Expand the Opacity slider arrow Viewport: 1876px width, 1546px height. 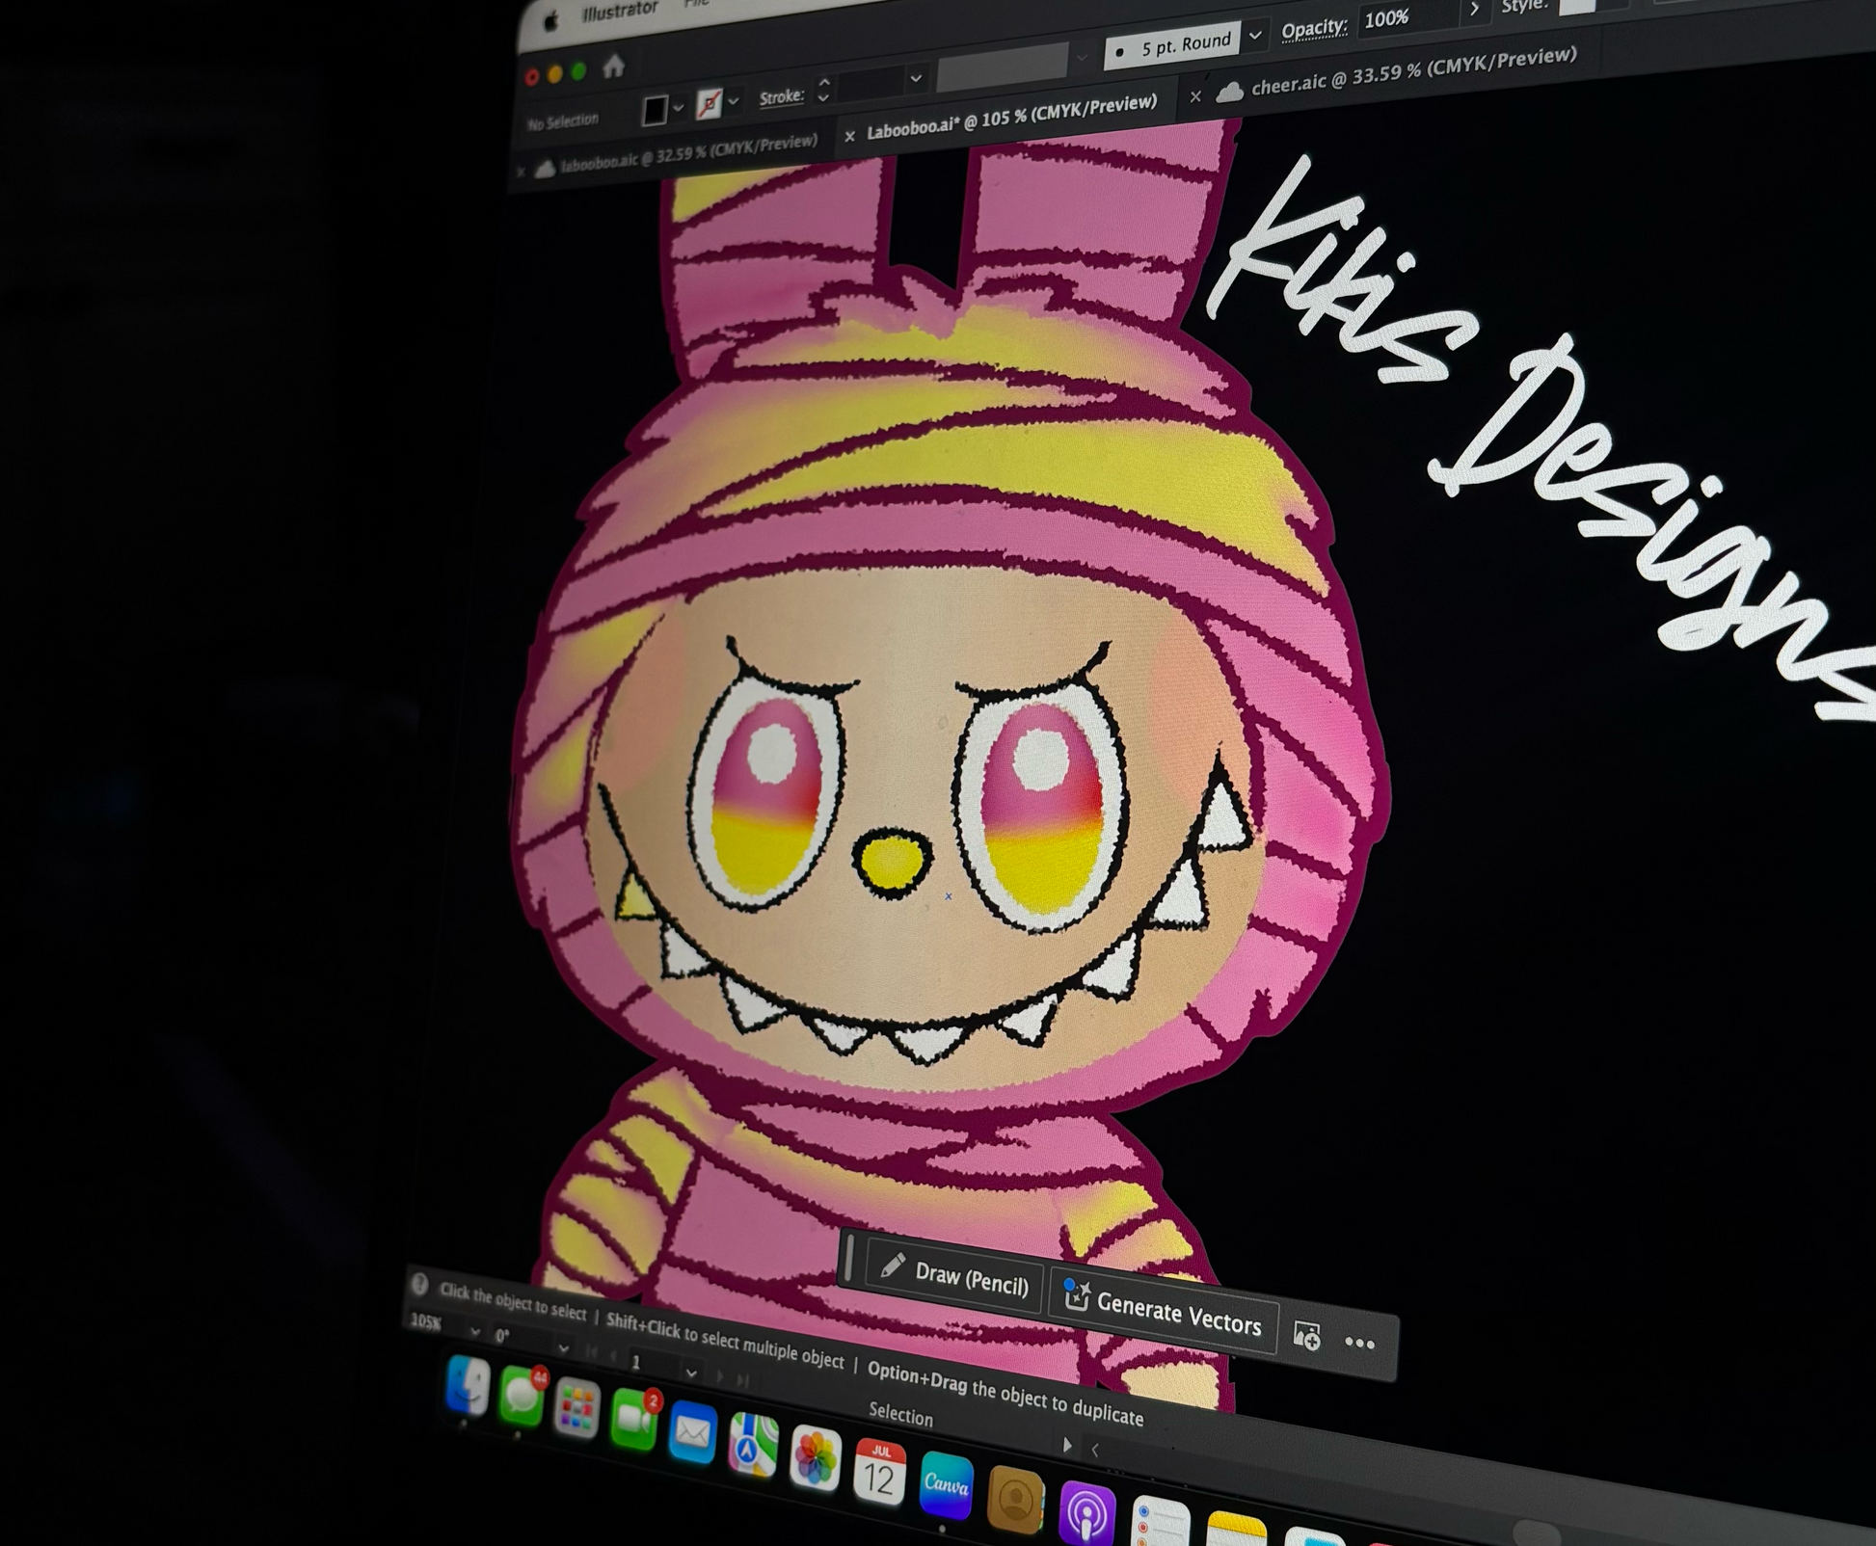1474,10
